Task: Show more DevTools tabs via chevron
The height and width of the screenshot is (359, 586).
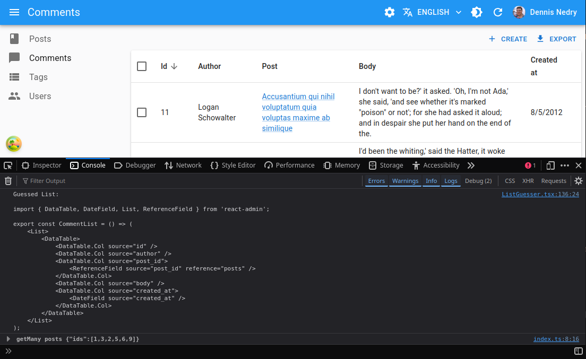Action: 471,165
